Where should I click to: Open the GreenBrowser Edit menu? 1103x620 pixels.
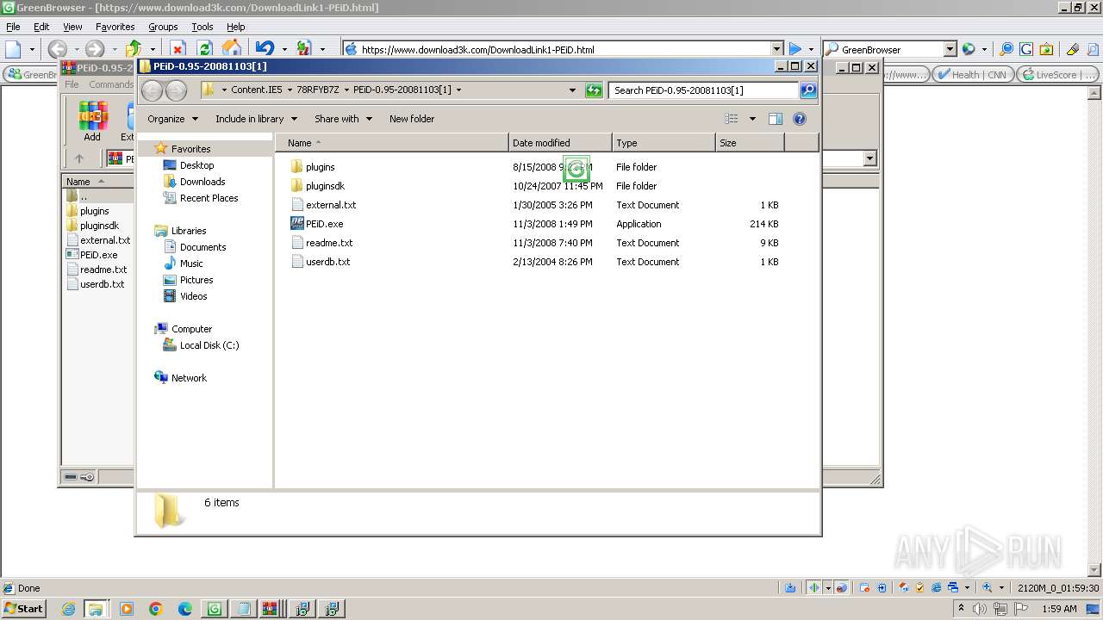tap(41, 27)
